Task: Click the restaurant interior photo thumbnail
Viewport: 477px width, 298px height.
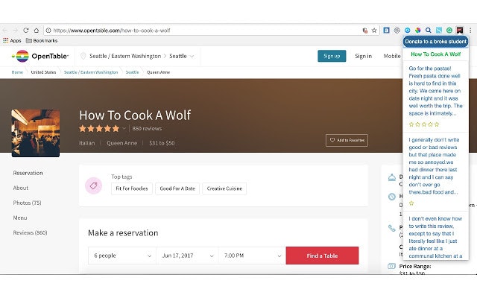Action: click(x=36, y=133)
